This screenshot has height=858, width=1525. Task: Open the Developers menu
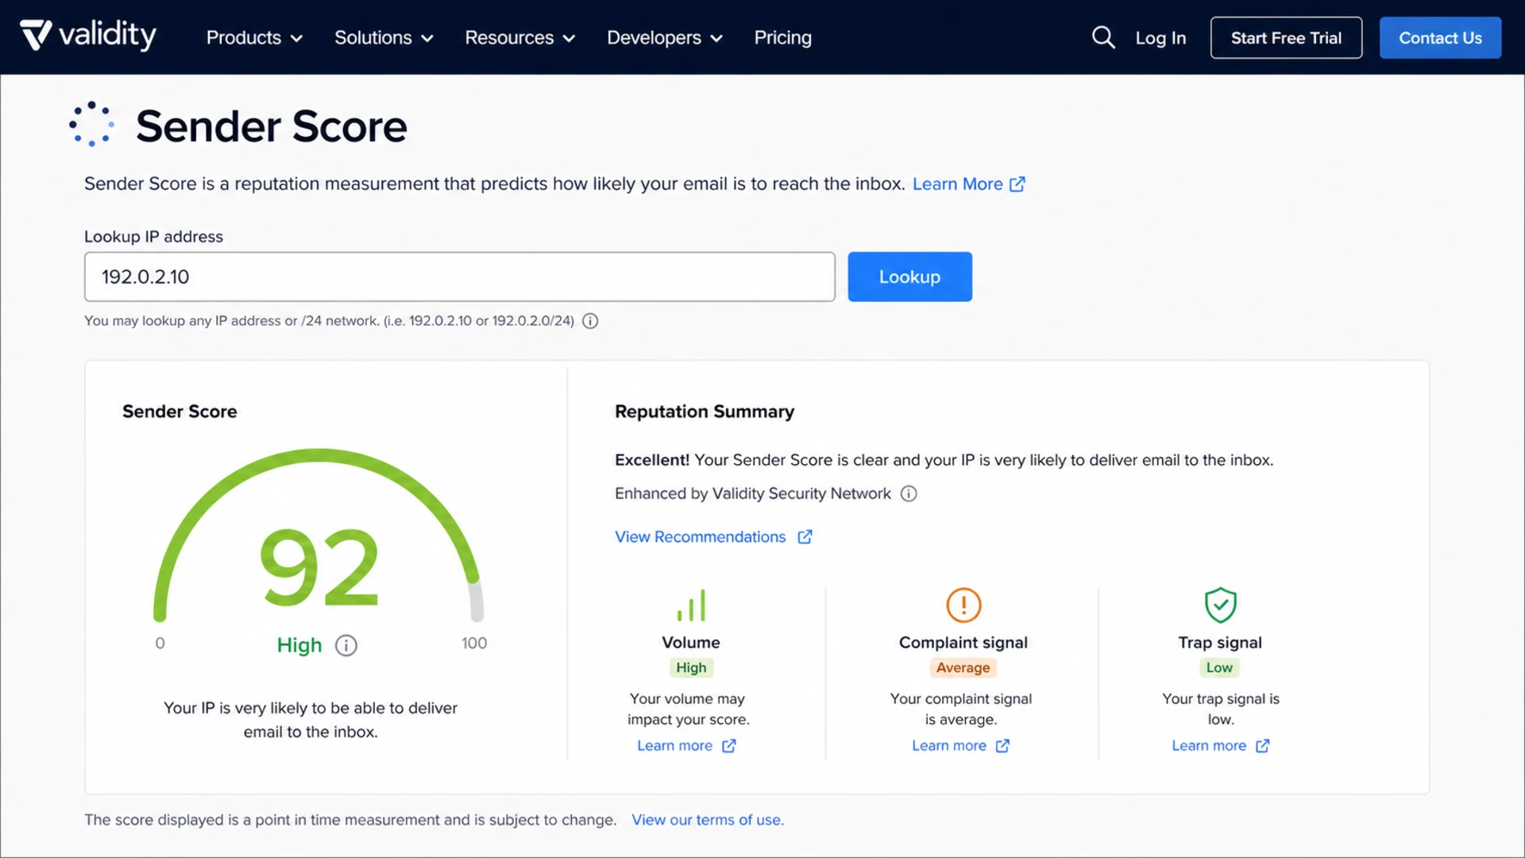(x=665, y=37)
